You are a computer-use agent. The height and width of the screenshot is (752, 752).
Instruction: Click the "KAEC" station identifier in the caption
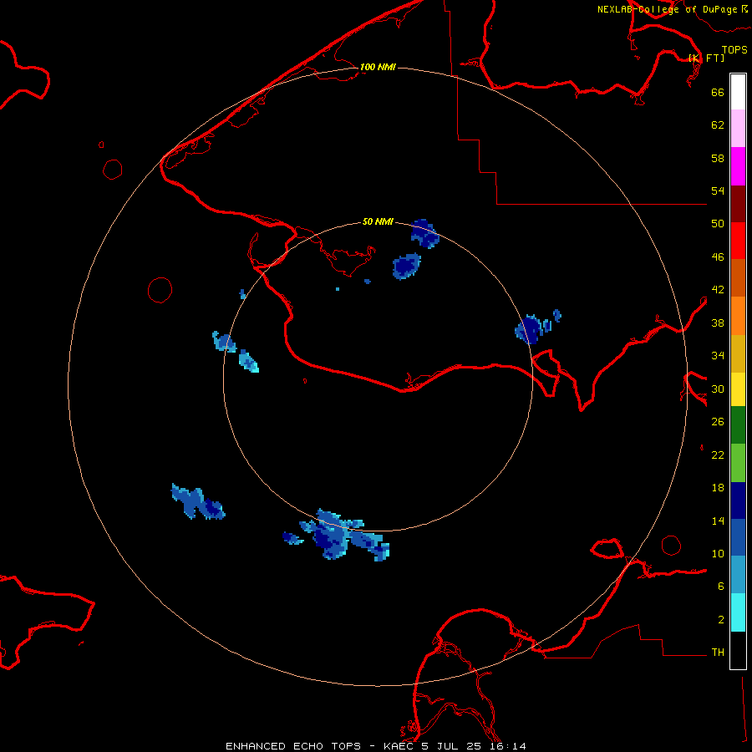399,746
